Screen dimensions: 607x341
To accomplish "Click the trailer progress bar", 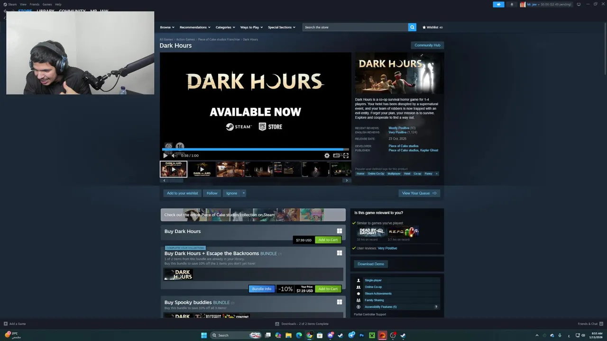I will click(256, 149).
